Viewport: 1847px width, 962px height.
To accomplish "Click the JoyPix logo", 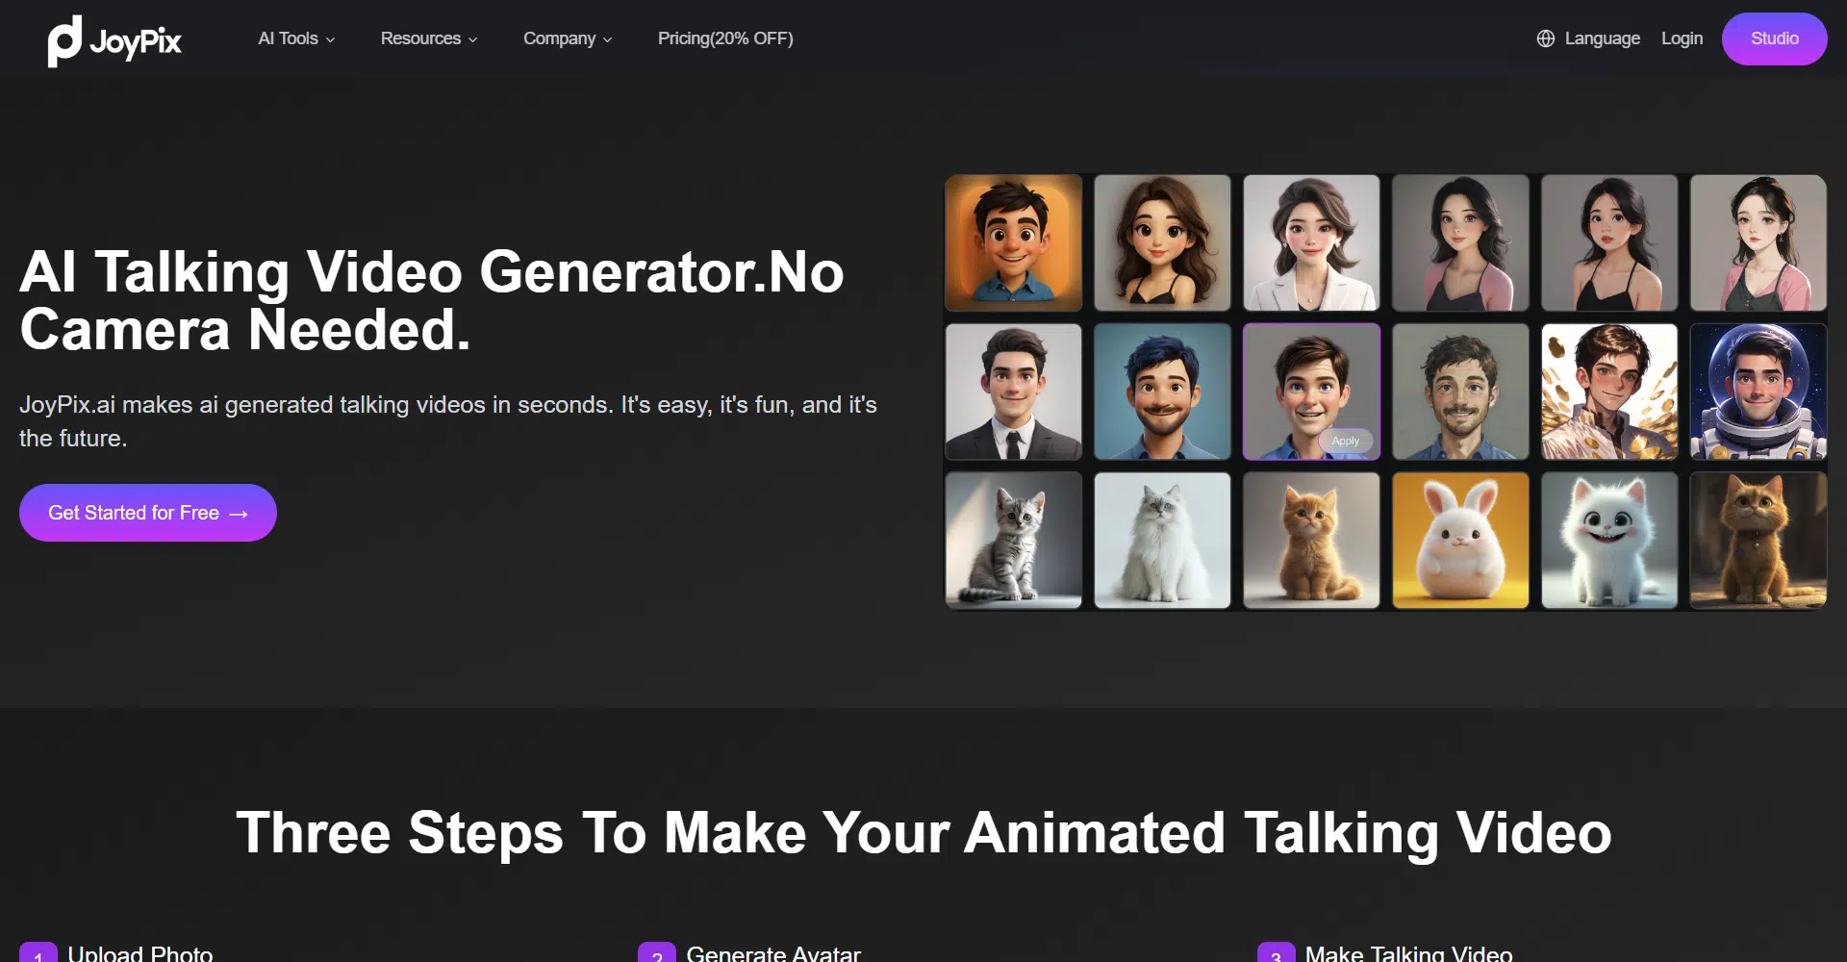I will 114,40.
